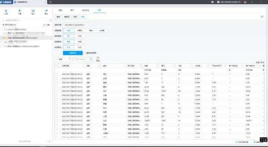The image size is (268, 147).
Task: Tick the checkbox for the 台湾 row
Action: tap(57, 79)
